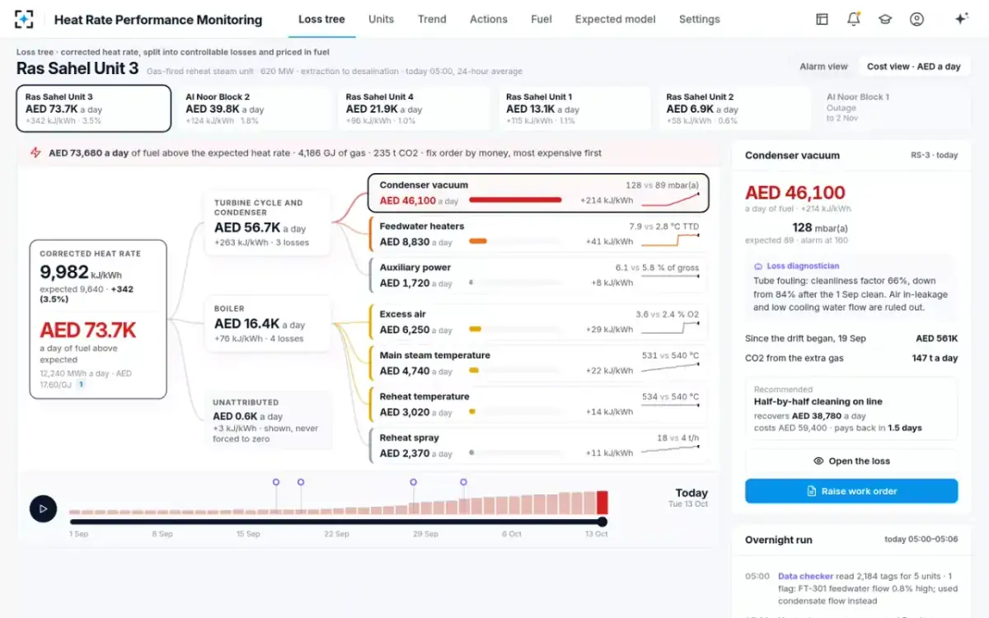The width and height of the screenshot is (989, 618).
Task: Click the document icon on Raise work order
Action: coord(811,491)
